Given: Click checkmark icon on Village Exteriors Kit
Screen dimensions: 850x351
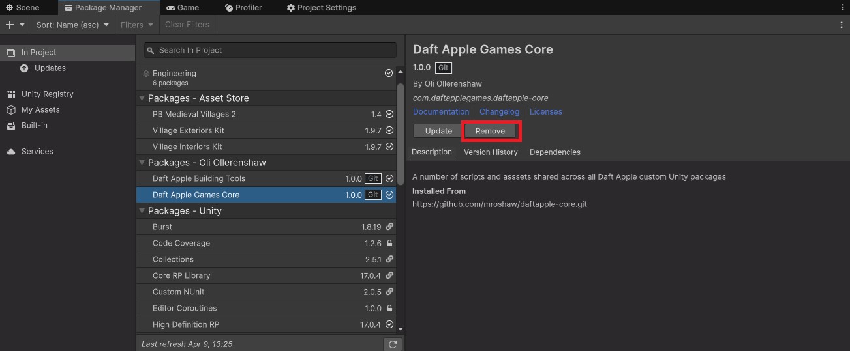Looking at the screenshot, I should click(x=389, y=130).
